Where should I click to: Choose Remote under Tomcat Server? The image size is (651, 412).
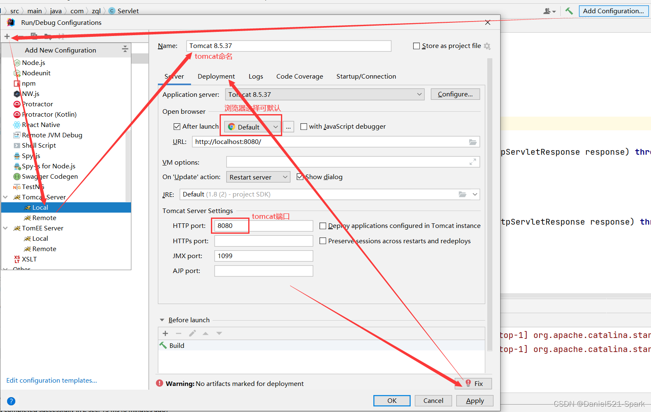(x=44, y=218)
